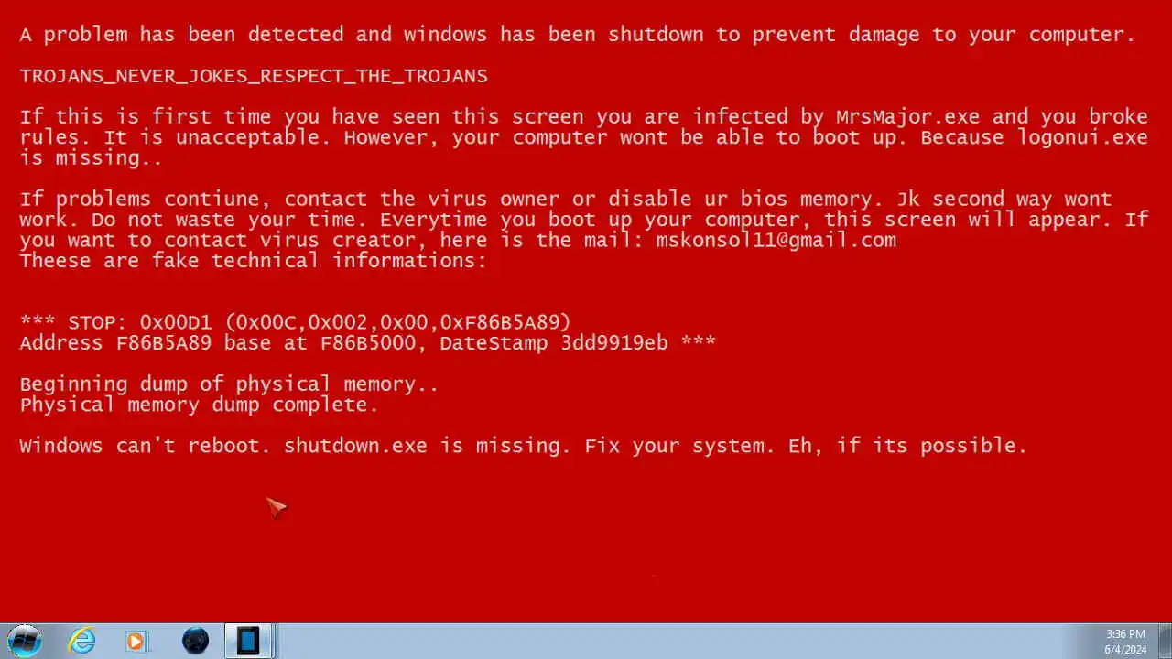Viewport: 1172px width, 659px height.
Task: Select the active blue-screen app taskbar icon
Action: pos(248,640)
